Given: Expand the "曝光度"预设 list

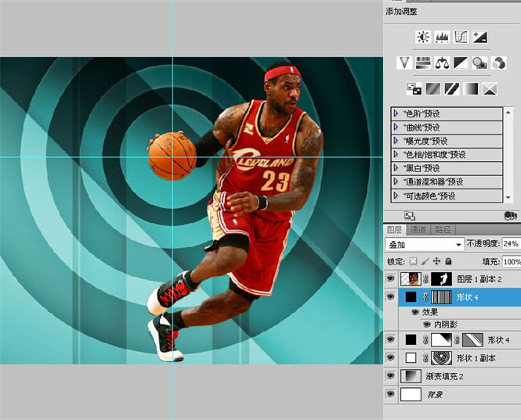Looking at the screenshot, I should [x=396, y=141].
